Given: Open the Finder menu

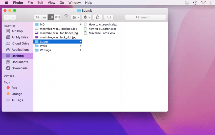Looking at the screenshot, I should pos(18,3).
